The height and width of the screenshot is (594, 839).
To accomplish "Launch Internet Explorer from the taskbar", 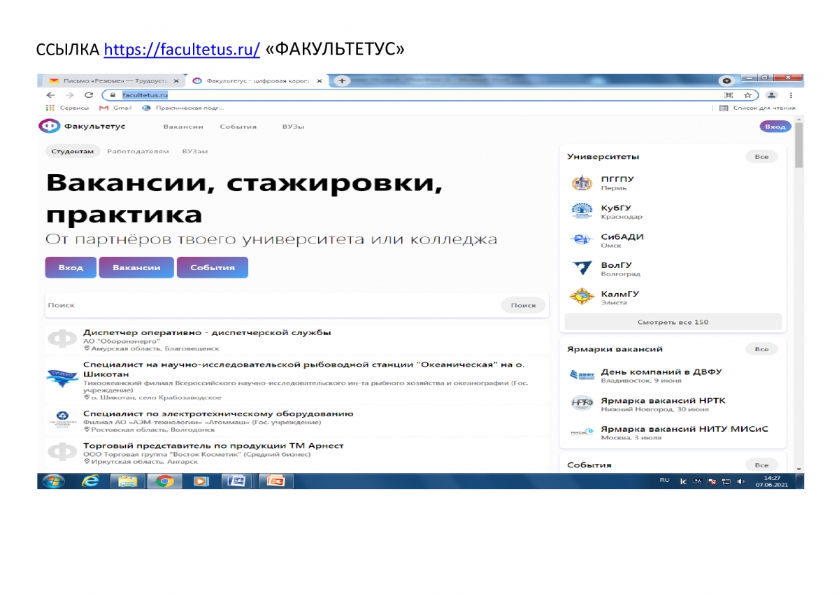I will [x=90, y=481].
